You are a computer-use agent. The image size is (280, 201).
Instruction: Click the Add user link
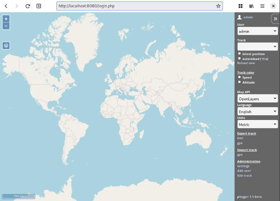(x=244, y=171)
